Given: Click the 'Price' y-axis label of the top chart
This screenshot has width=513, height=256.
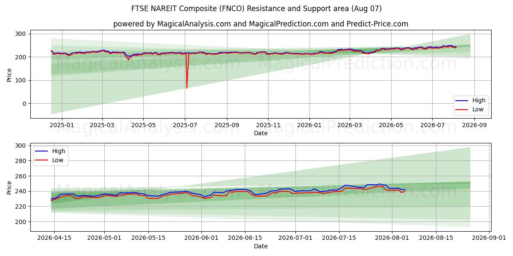Looking at the screenshot, I should pyautogui.click(x=9, y=74).
